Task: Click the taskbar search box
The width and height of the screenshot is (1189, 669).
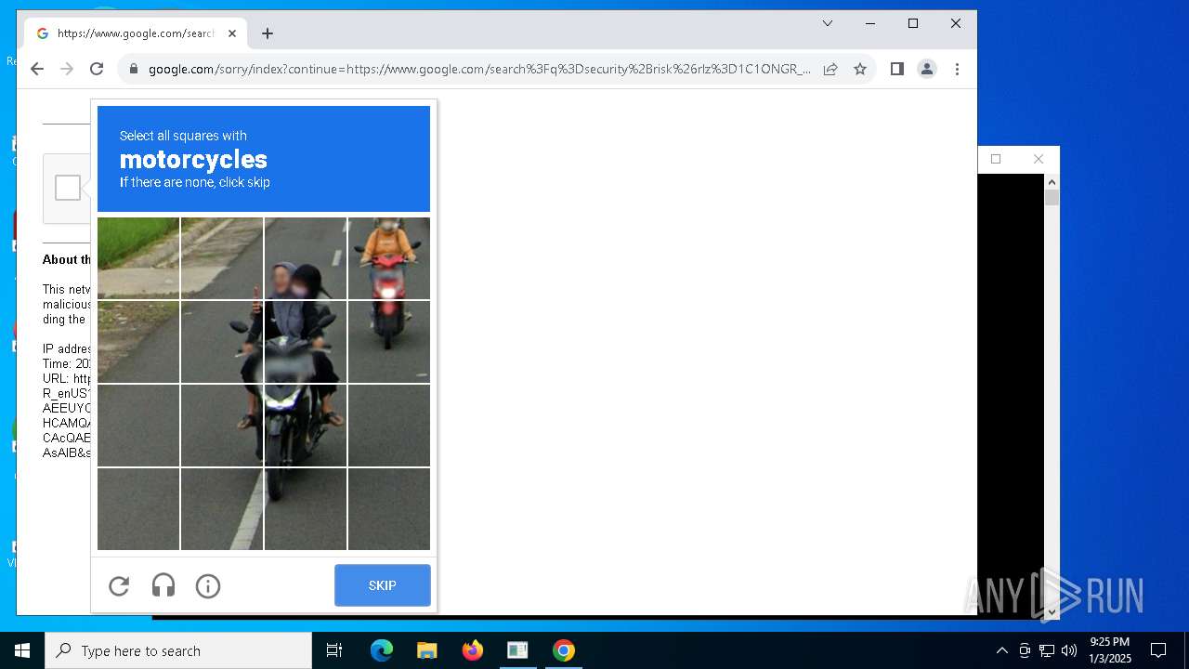Action: click(178, 650)
